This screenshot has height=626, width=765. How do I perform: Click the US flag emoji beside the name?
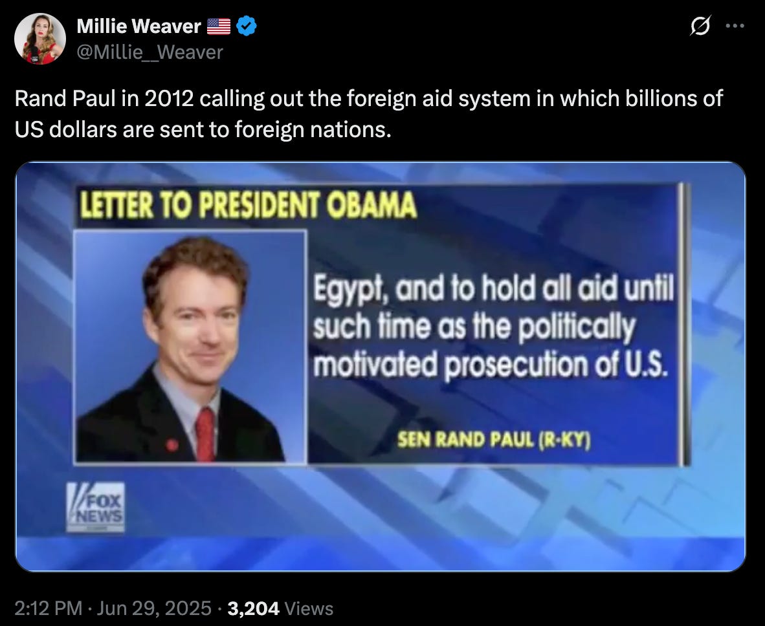point(219,27)
